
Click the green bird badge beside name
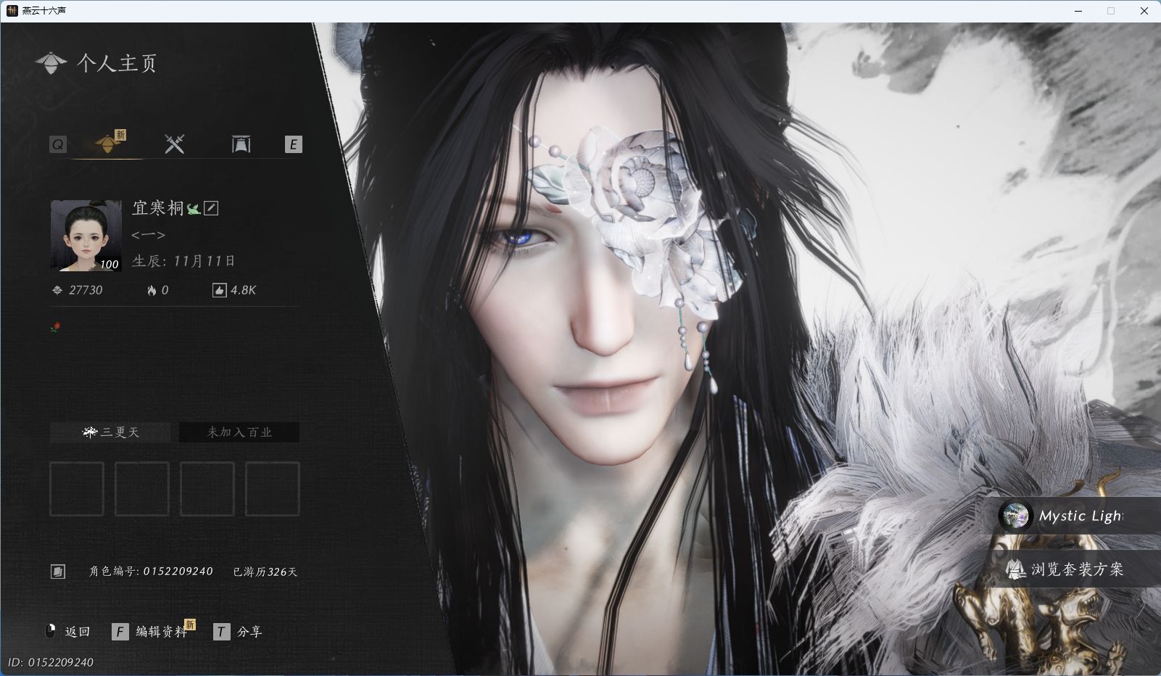point(194,209)
